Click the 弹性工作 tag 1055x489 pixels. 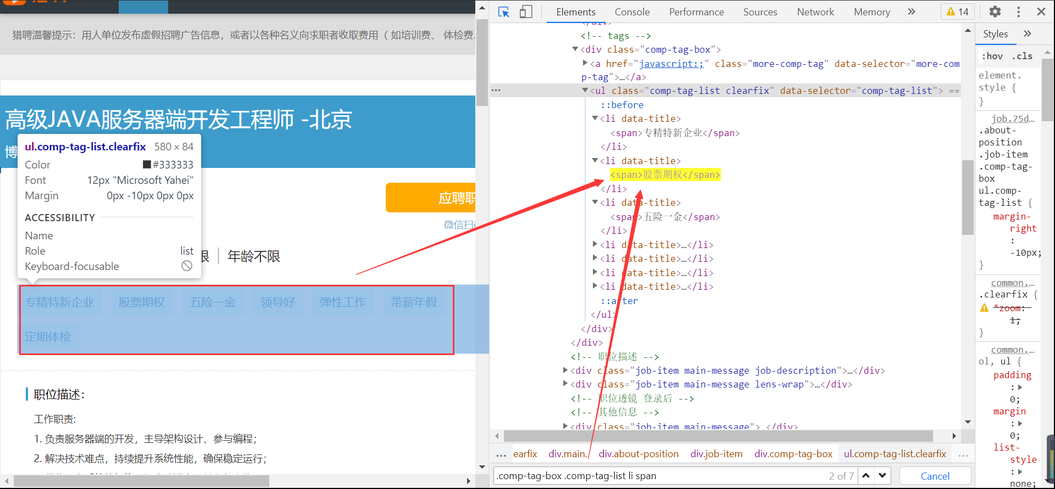(x=342, y=302)
